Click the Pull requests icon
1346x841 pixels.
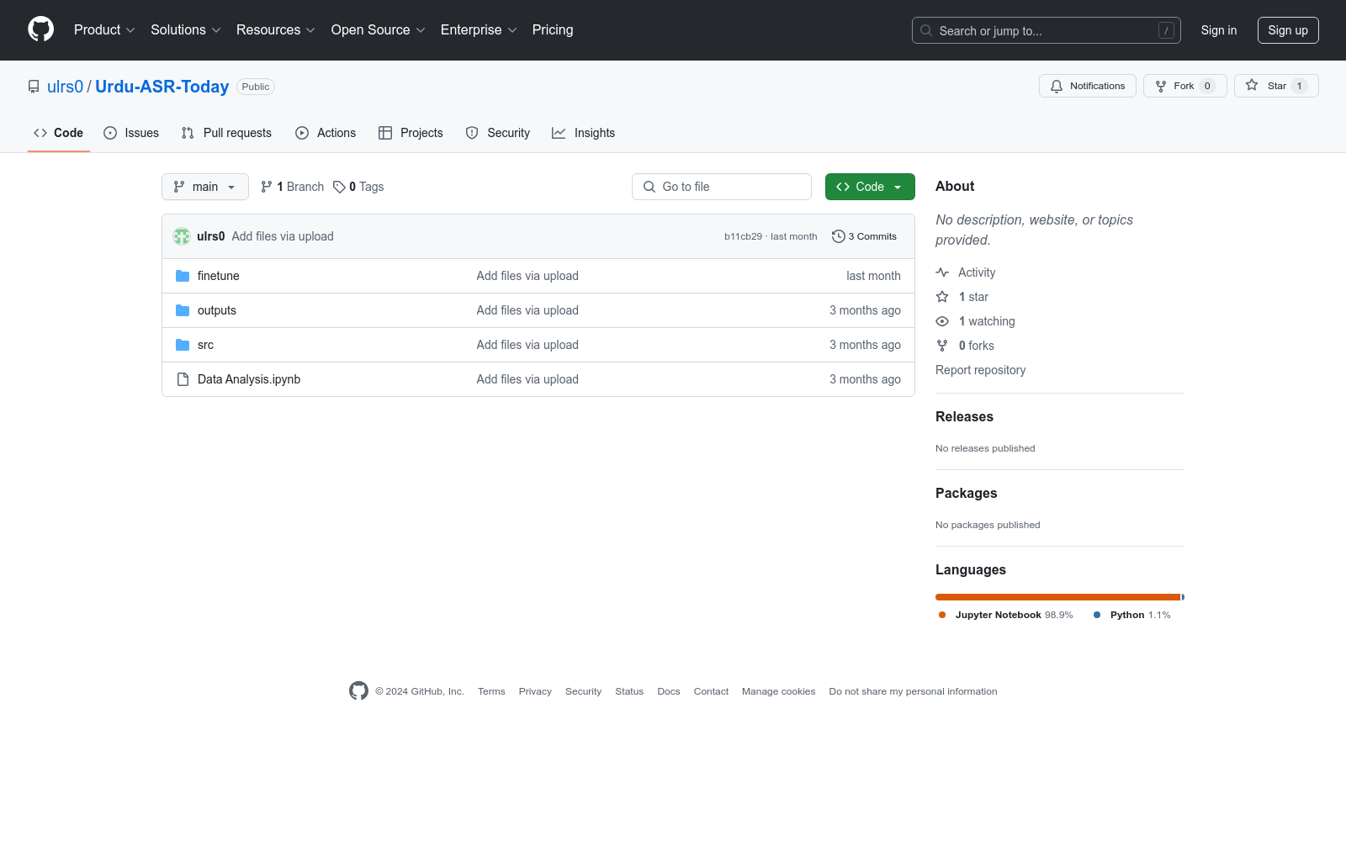188,133
